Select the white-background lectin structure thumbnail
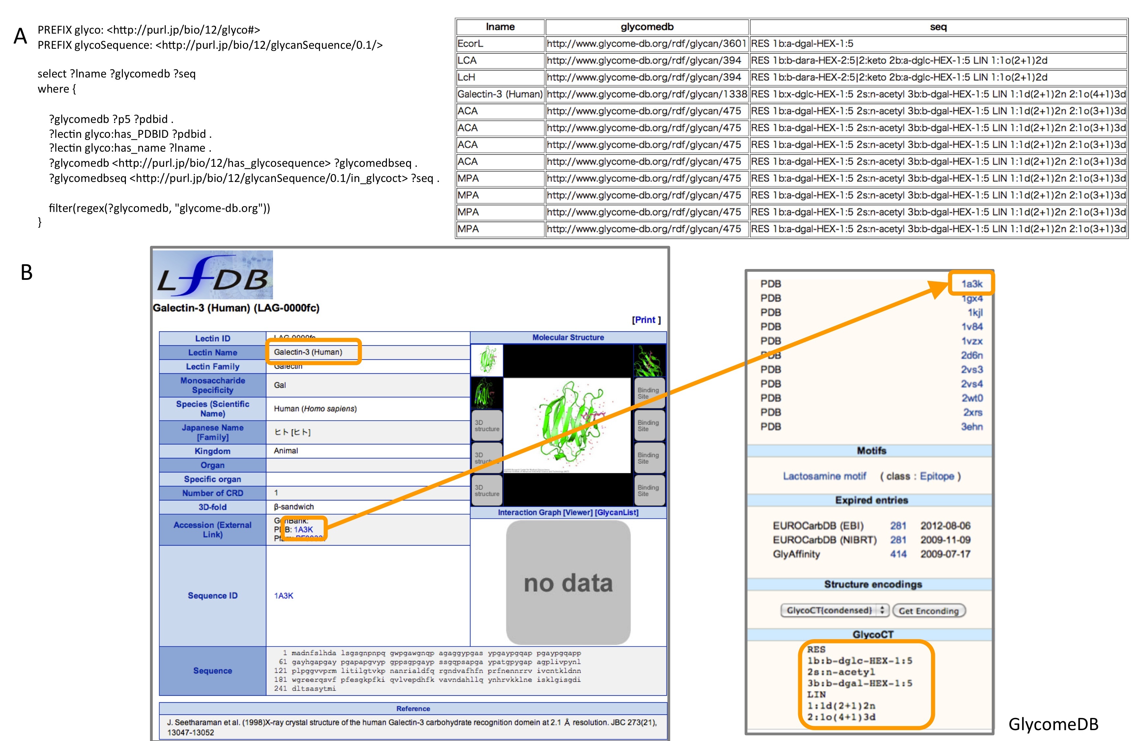The height and width of the screenshot is (741, 1139). (x=487, y=360)
